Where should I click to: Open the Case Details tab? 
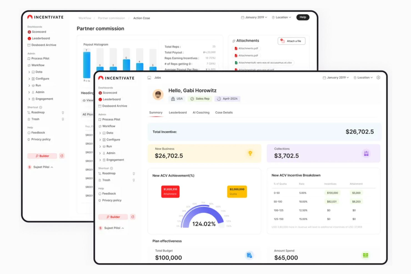pyautogui.click(x=224, y=112)
